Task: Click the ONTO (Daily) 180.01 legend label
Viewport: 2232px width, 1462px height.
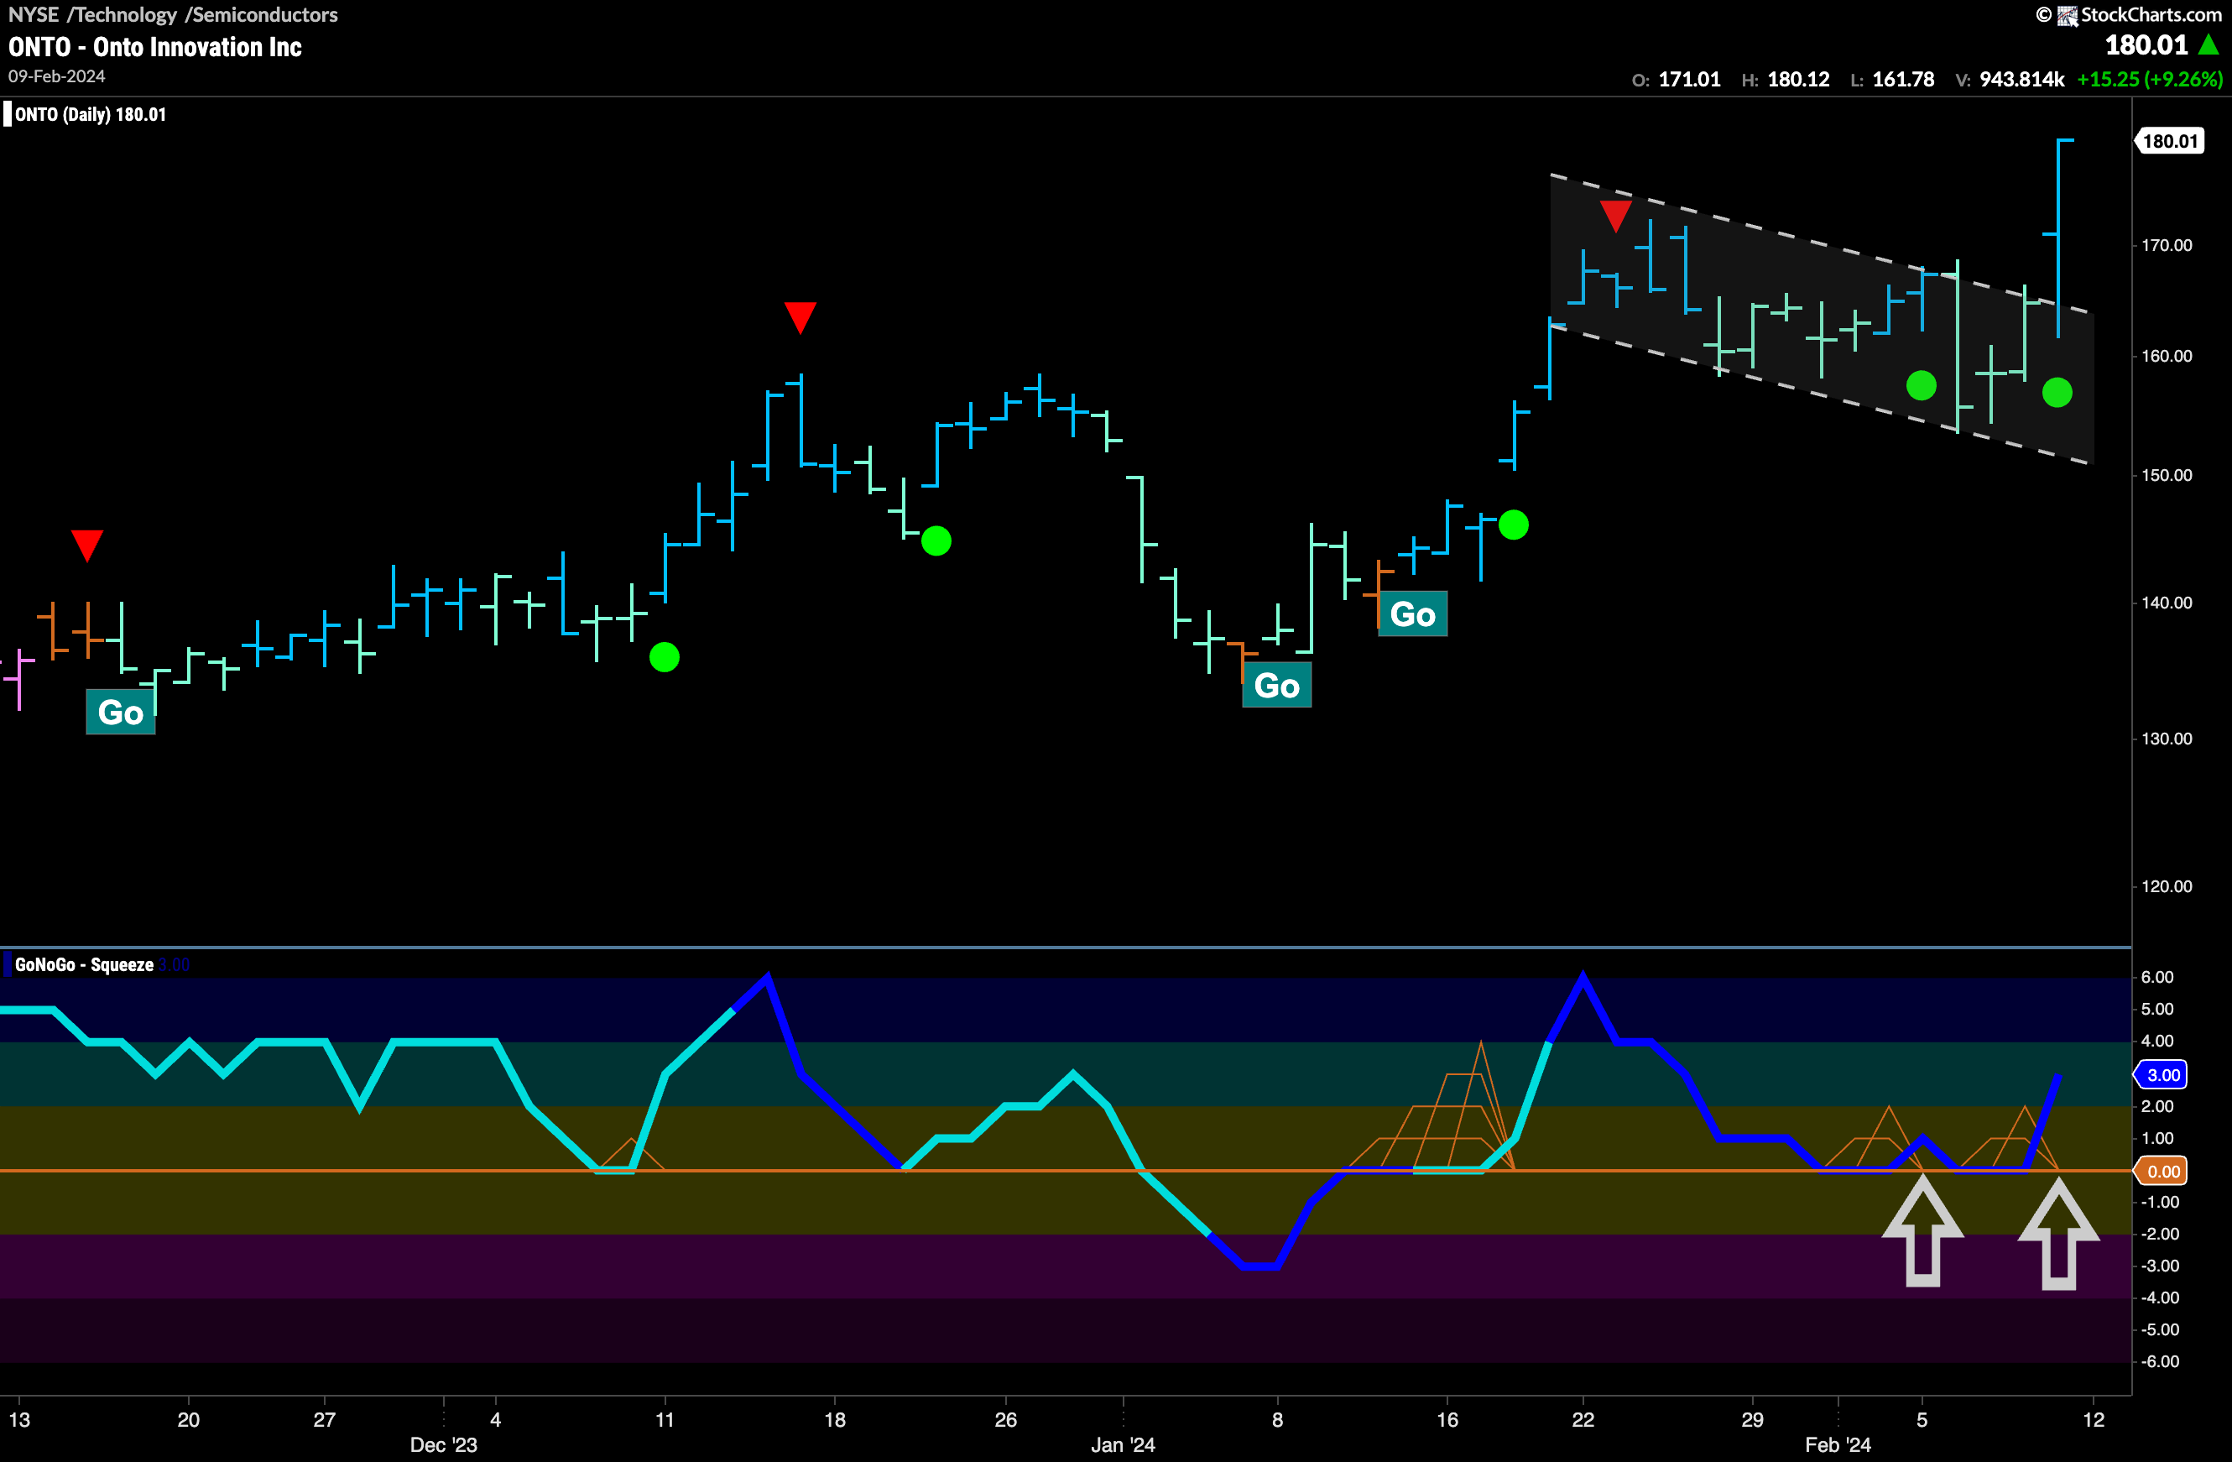Action: pyautogui.click(x=90, y=114)
